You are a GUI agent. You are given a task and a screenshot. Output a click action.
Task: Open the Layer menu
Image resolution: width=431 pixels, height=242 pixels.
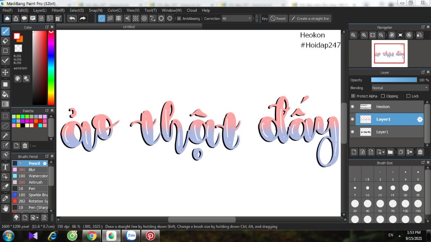pos(40,10)
